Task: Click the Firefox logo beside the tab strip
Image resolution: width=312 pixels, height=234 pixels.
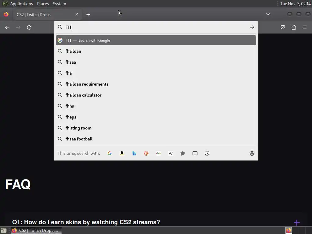Action: [x=6, y=14]
